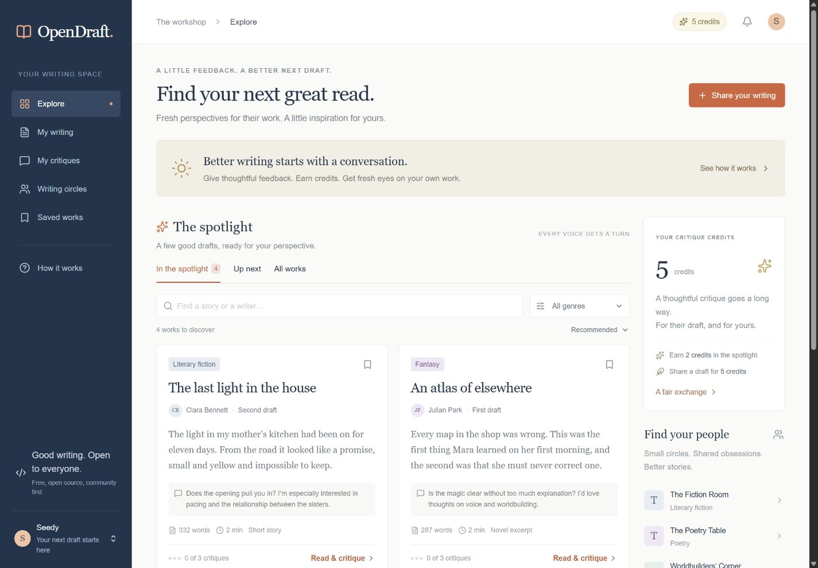This screenshot has width=818, height=568.
Task: Open the 5 credits badge
Action: 699,22
